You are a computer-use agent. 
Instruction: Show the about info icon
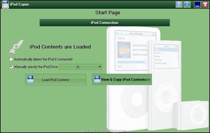pos(187,4)
